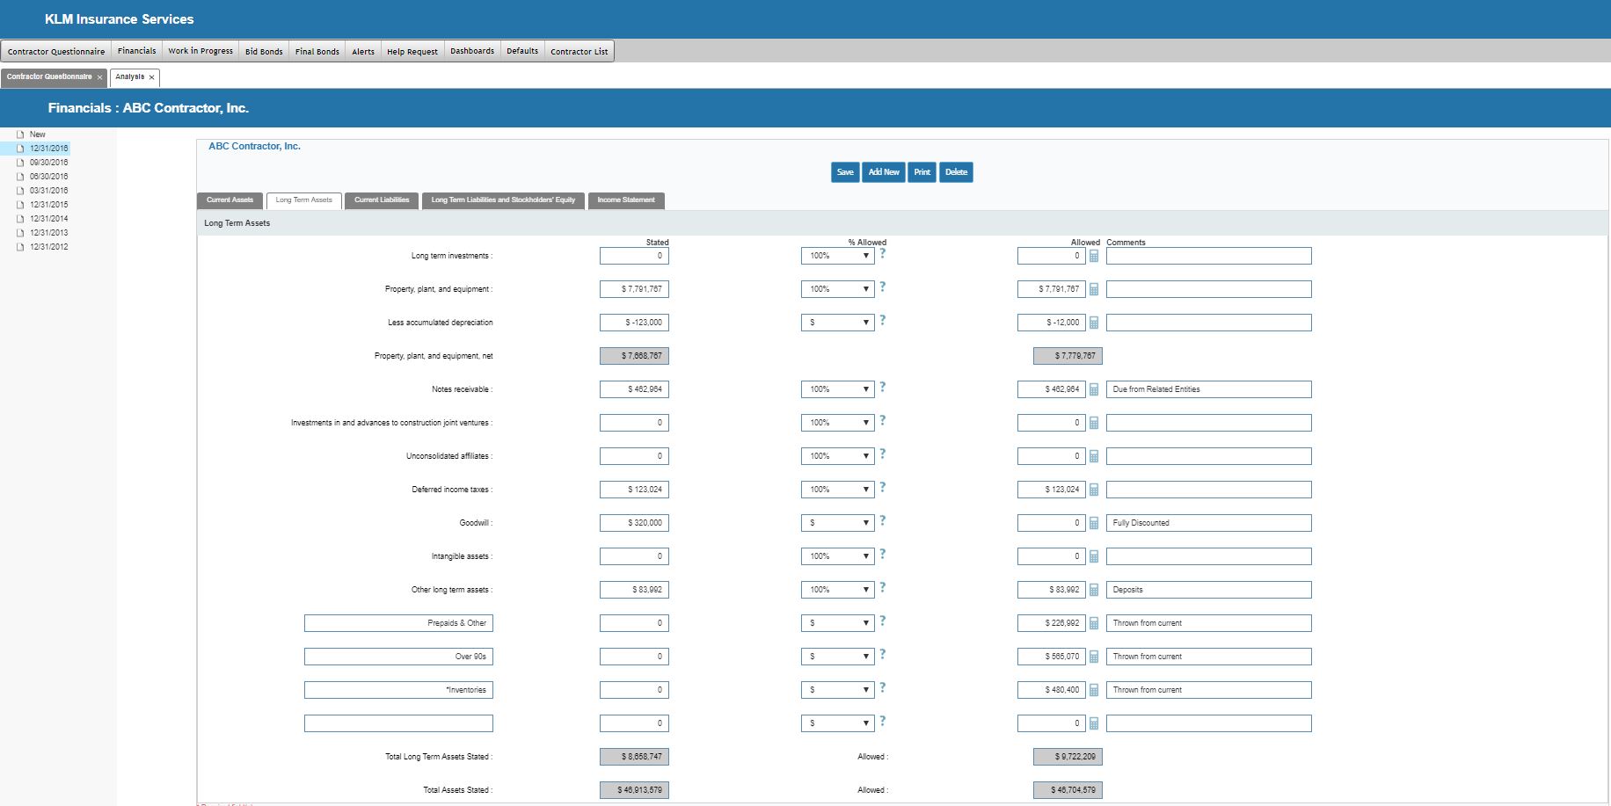The height and width of the screenshot is (806, 1611).
Task: Open % Allowed dropdown for Goodwill
Action: click(837, 523)
